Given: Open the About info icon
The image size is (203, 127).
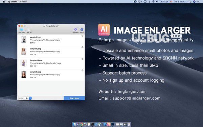Looking at the screenshot, I should 82,29.
